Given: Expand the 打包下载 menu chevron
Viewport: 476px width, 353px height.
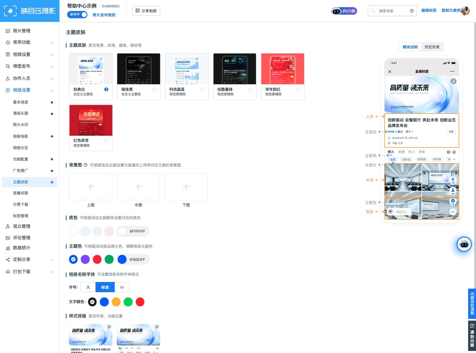Looking at the screenshot, I should pyautogui.click(x=52, y=272).
